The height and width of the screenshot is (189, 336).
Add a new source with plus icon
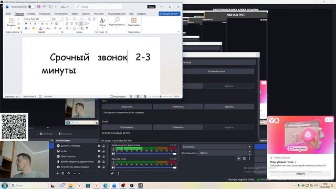coord(58,173)
